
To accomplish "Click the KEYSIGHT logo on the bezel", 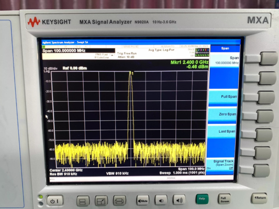I will 49,22.
